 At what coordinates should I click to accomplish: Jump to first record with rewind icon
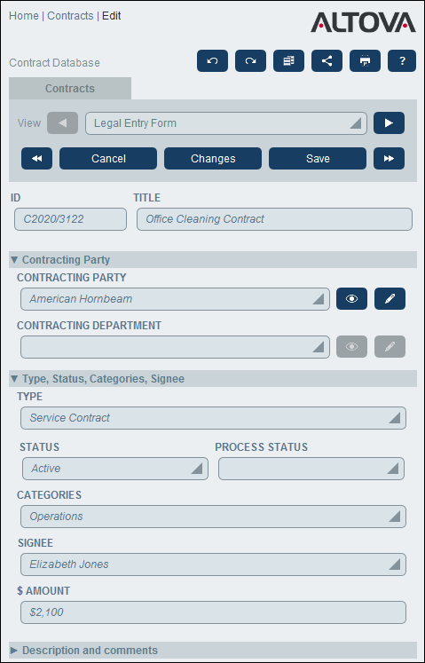[x=36, y=159]
